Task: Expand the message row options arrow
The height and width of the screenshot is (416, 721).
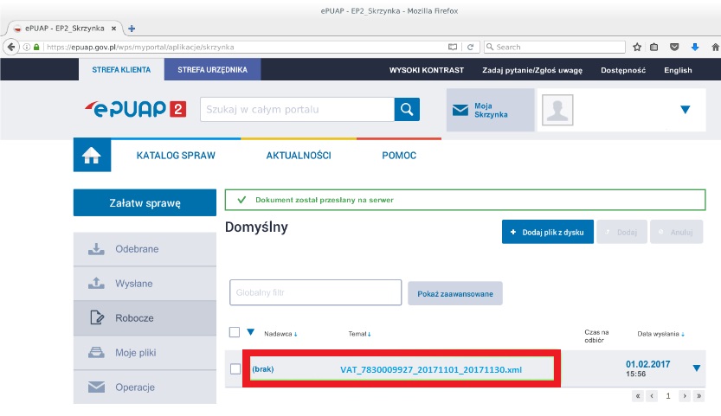Action: [697, 368]
